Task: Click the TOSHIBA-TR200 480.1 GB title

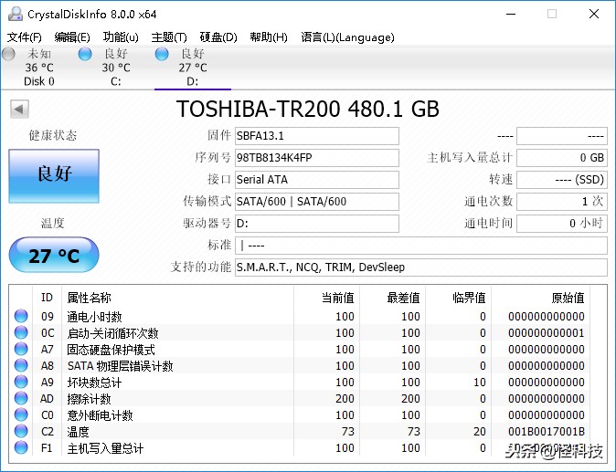Action: pyautogui.click(x=308, y=109)
